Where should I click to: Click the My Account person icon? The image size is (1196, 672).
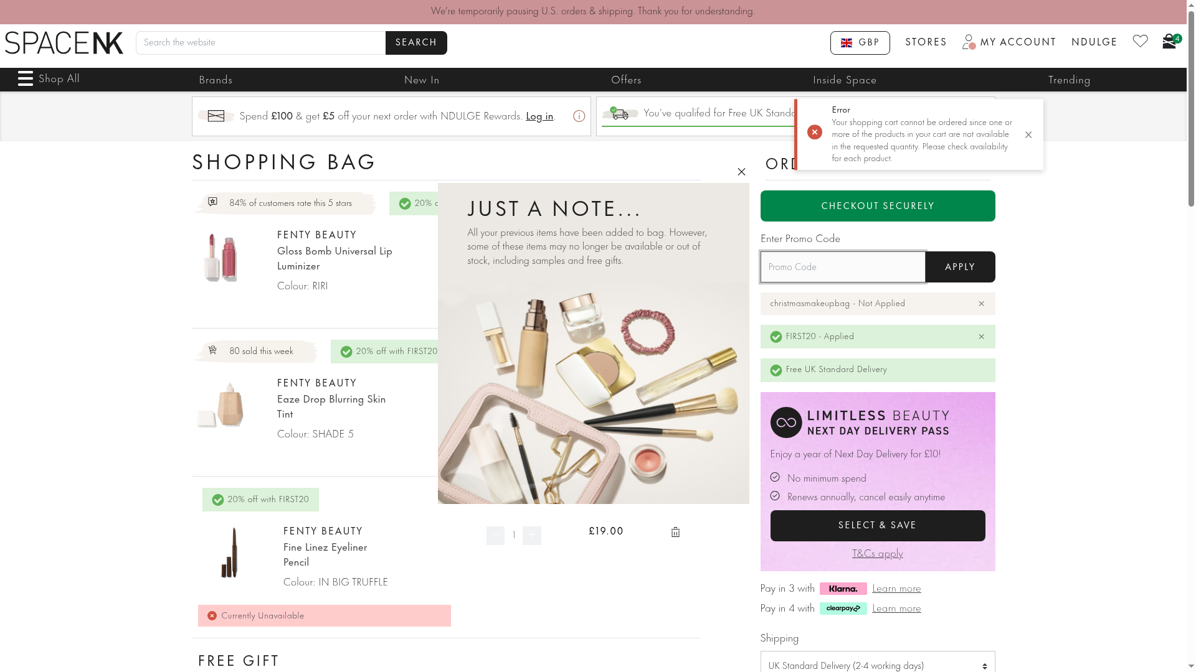[x=969, y=42]
